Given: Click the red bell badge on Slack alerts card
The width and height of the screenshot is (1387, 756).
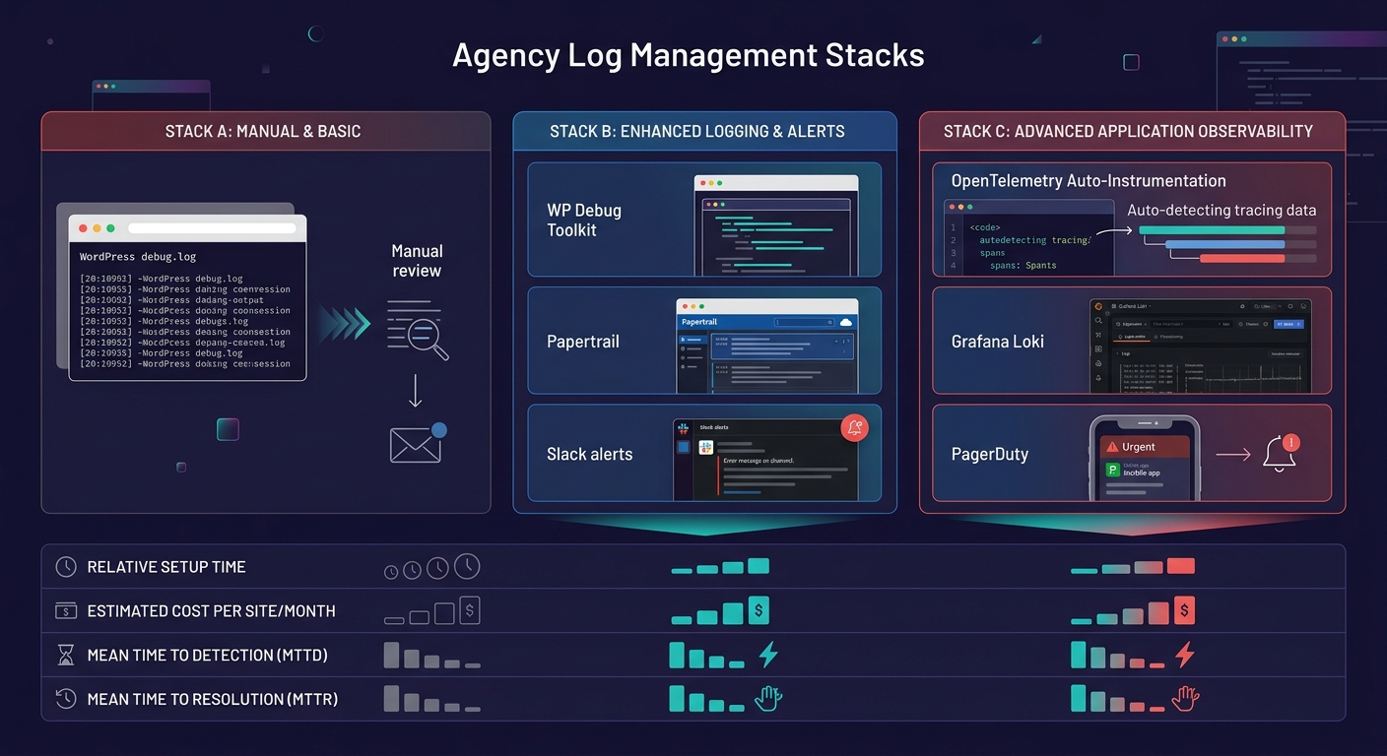Looking at the screenshot, I should coord(855,427).
